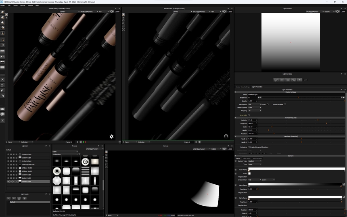This screenshot has width=347, height=217.
Task: Toggle visibility of Softer Square Grad light
Action: 8,165
